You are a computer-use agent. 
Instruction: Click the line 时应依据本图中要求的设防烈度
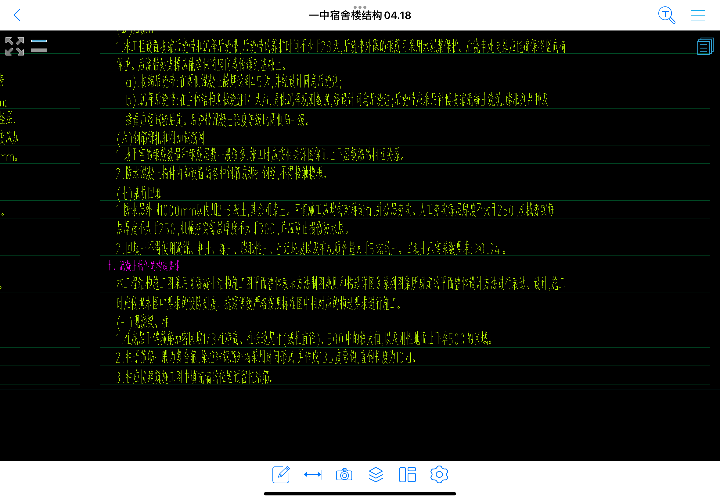(259, 303)
